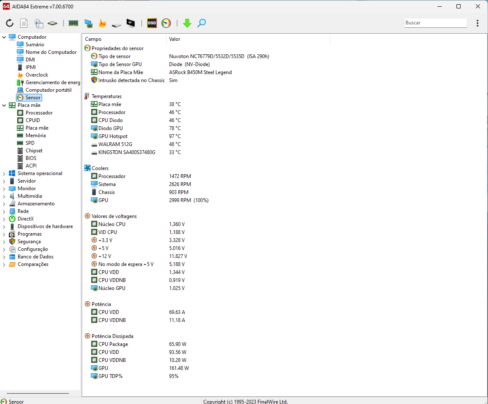Screen dimensions: 488x404
Task: Select the GPU Hotspot temperature row
Action: point(135,136)
